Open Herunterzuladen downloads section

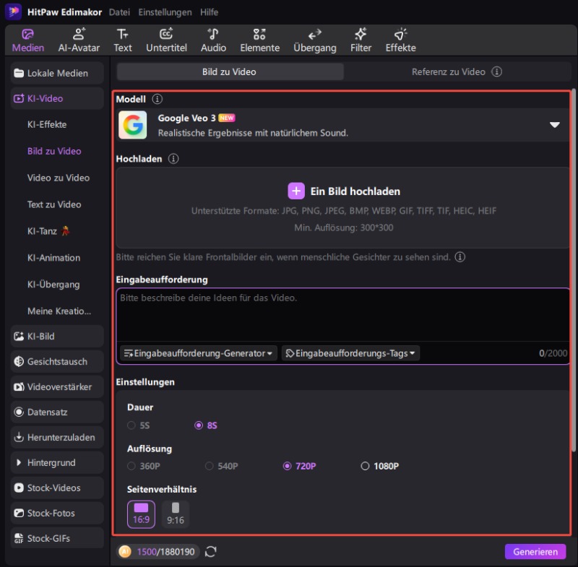(x=57, y=437)
